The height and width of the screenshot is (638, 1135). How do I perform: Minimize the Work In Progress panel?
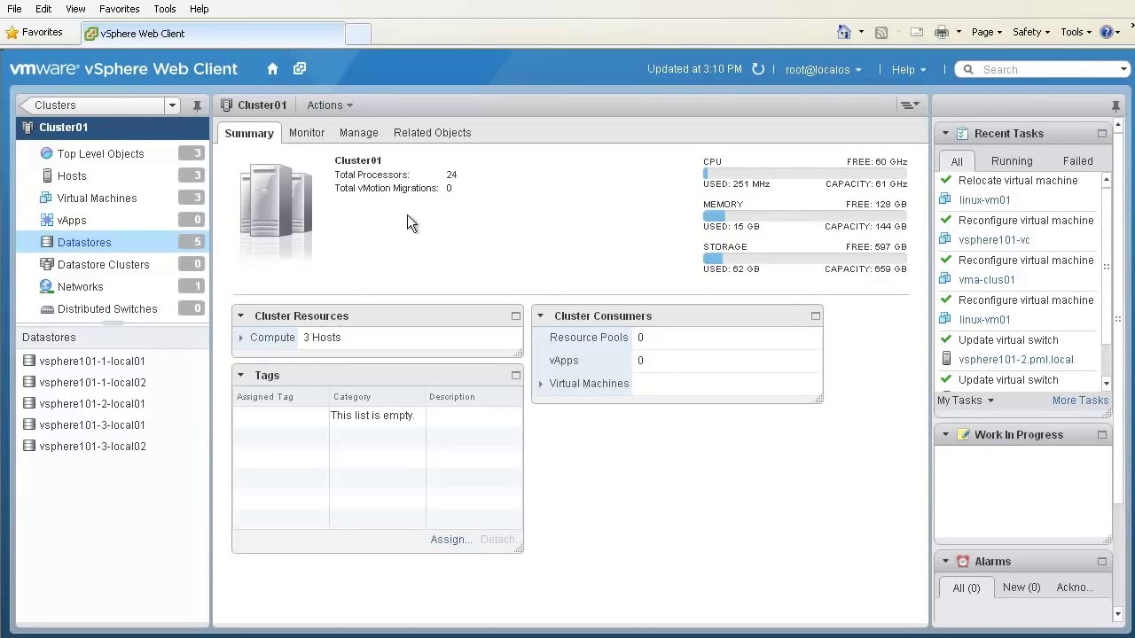[1101, 435]
